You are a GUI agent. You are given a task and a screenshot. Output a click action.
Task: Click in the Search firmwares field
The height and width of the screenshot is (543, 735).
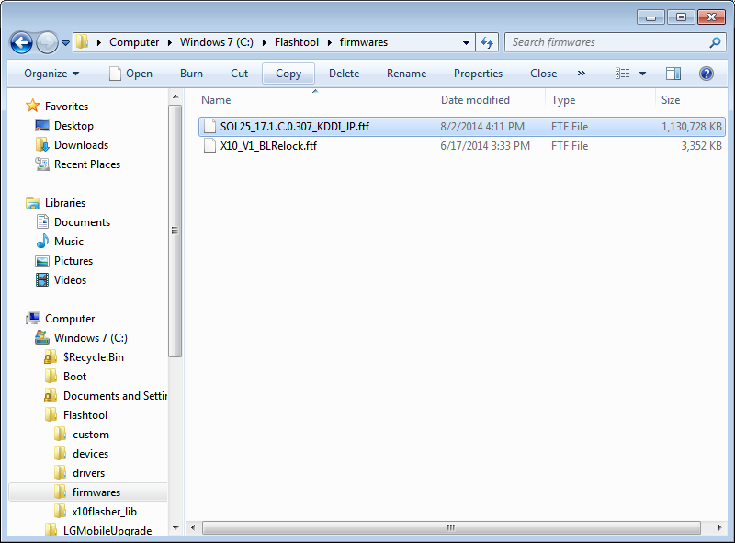(606, 42)
